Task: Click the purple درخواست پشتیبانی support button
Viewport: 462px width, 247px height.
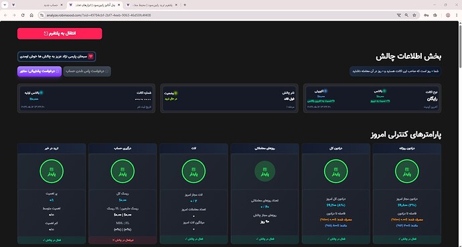Action: (x=40, y=71)
